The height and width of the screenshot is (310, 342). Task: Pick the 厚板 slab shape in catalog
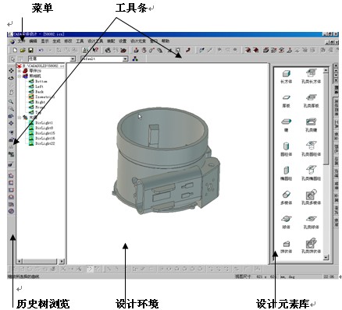tap(286, 100)
